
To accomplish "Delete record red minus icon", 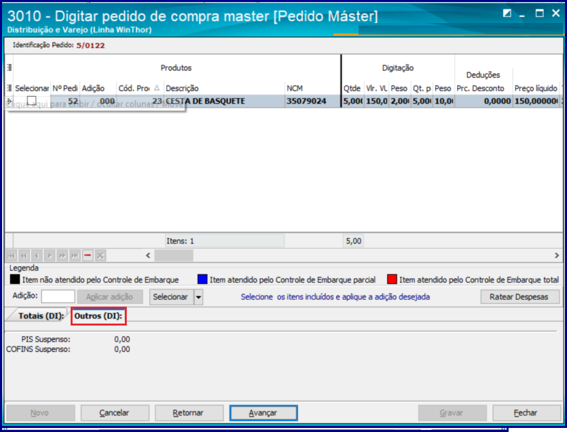I will tap(88, 256).
